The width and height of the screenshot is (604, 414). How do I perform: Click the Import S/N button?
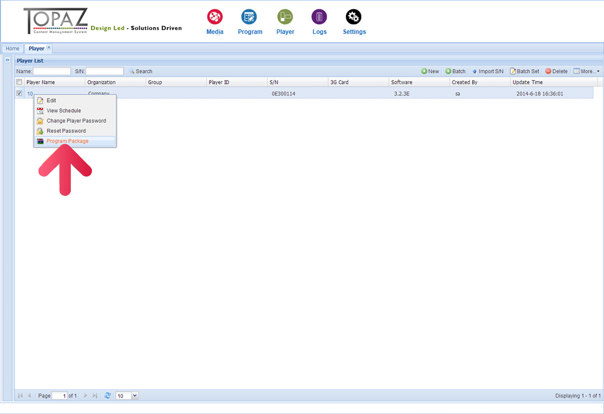(487, 71)
